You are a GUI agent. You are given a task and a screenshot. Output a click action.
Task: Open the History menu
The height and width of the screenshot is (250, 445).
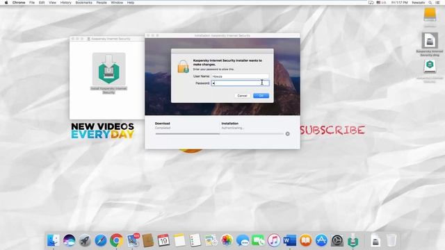66,3
